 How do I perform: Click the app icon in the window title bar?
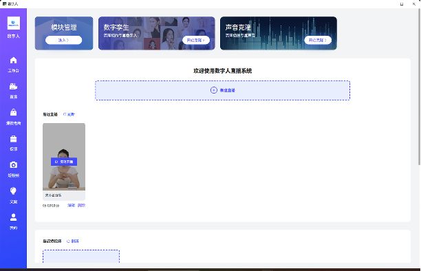pos(4,3)
